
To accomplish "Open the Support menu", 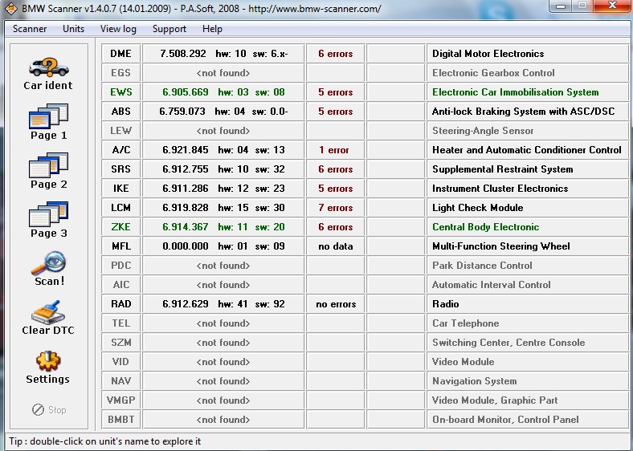I will pos(169,29).
